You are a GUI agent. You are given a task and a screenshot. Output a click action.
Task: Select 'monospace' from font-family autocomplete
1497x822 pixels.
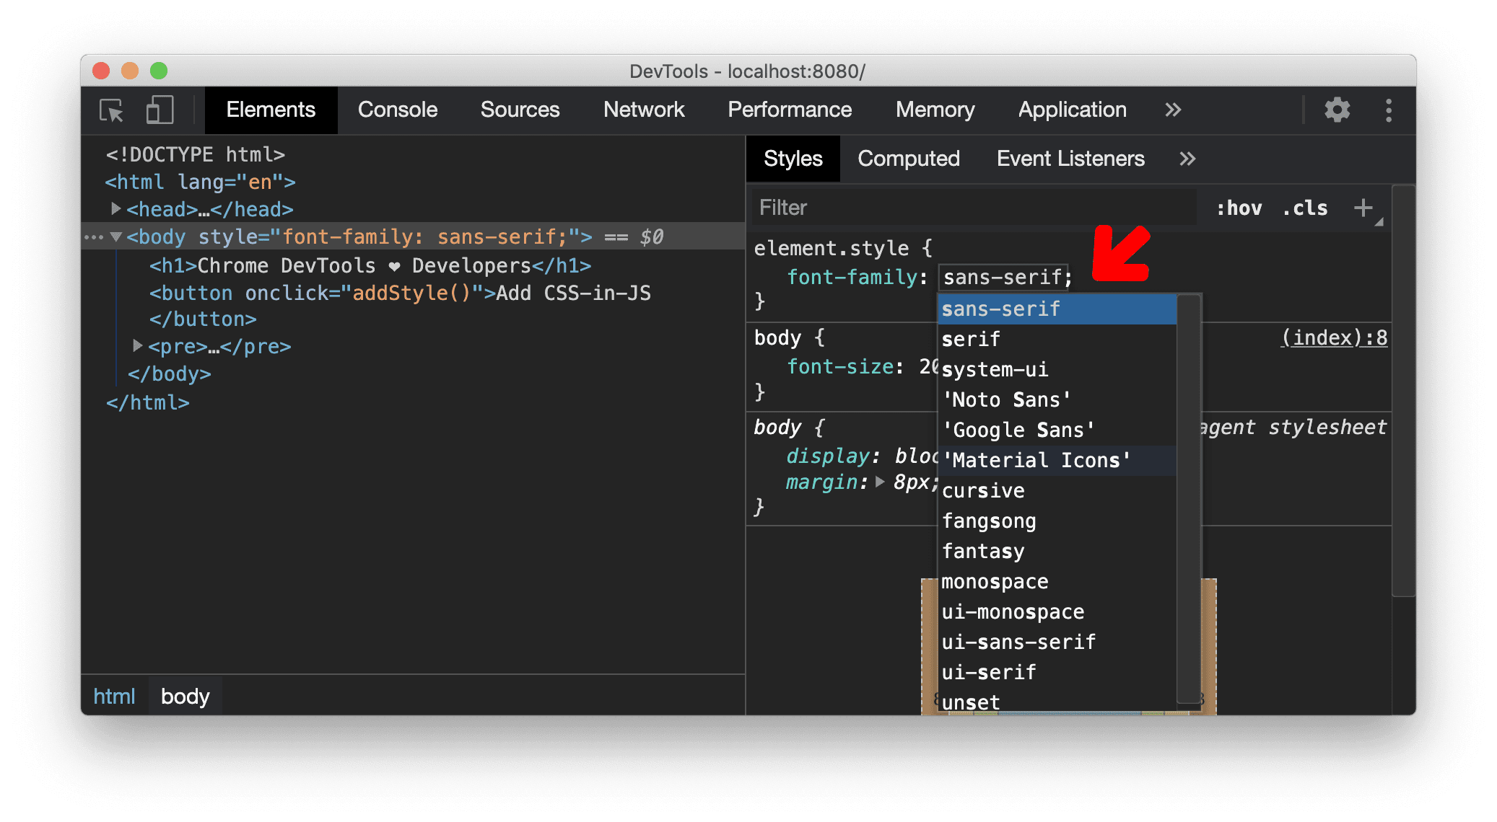(x=992, y=580)
